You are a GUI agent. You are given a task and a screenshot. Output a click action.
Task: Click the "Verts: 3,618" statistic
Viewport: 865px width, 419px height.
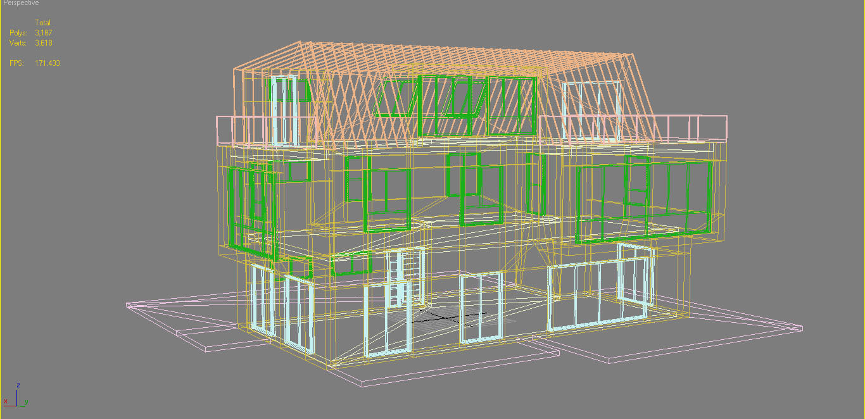pos(30,43)
